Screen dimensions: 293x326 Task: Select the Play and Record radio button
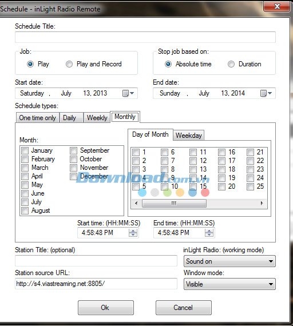(69, 64)
